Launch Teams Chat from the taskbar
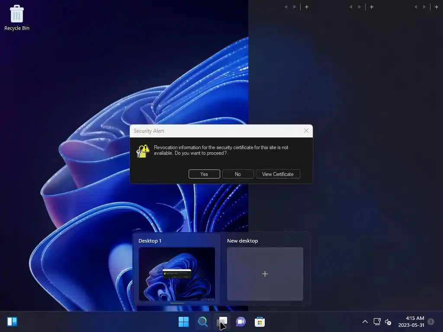This screenshot has width=443, height=332. (241, 322)
